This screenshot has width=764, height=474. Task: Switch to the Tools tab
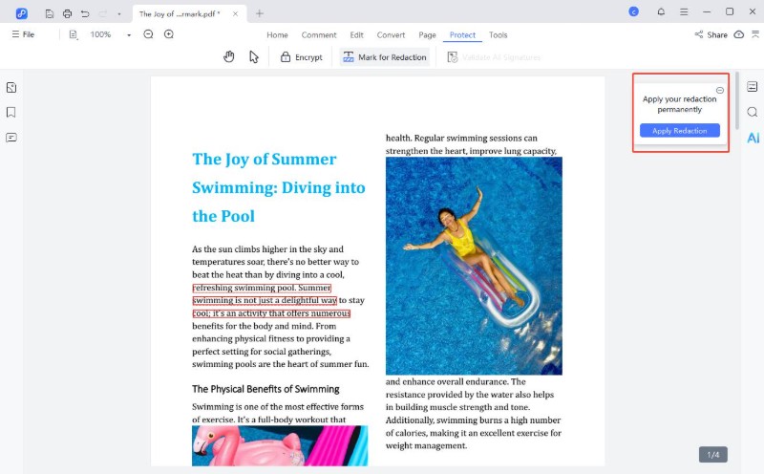click(498, 35)
